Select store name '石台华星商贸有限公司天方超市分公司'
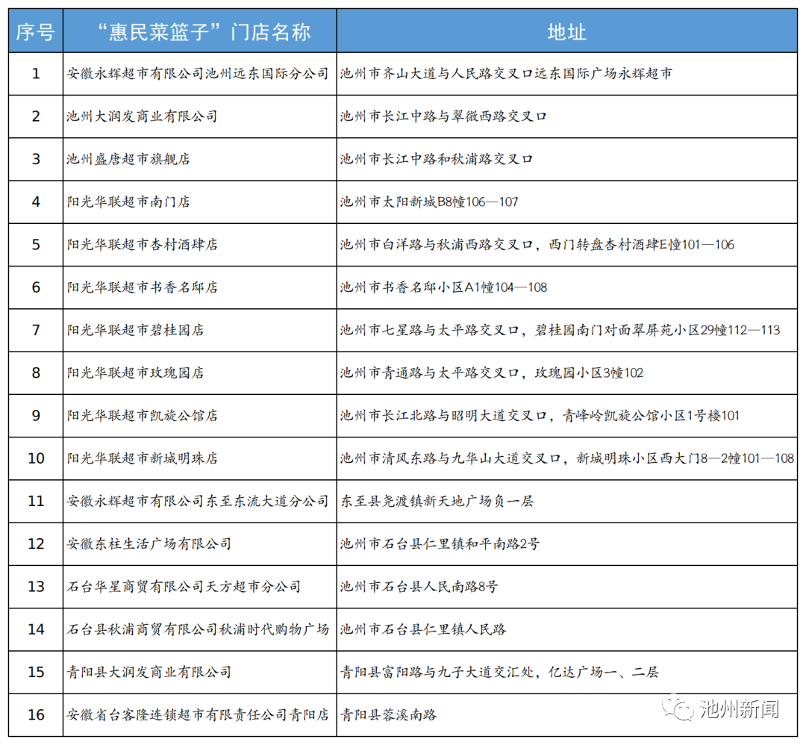The image size is (806, 745). point(184,585)
